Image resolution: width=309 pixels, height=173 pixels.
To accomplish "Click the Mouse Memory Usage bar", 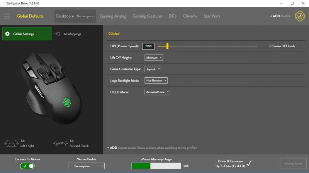I will click(x=156, y=166).
